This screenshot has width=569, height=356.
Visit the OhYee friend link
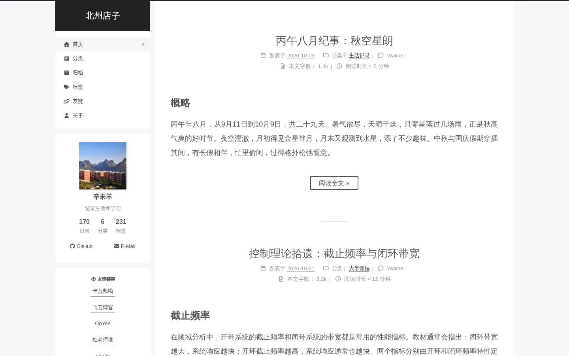click(103, 324)
